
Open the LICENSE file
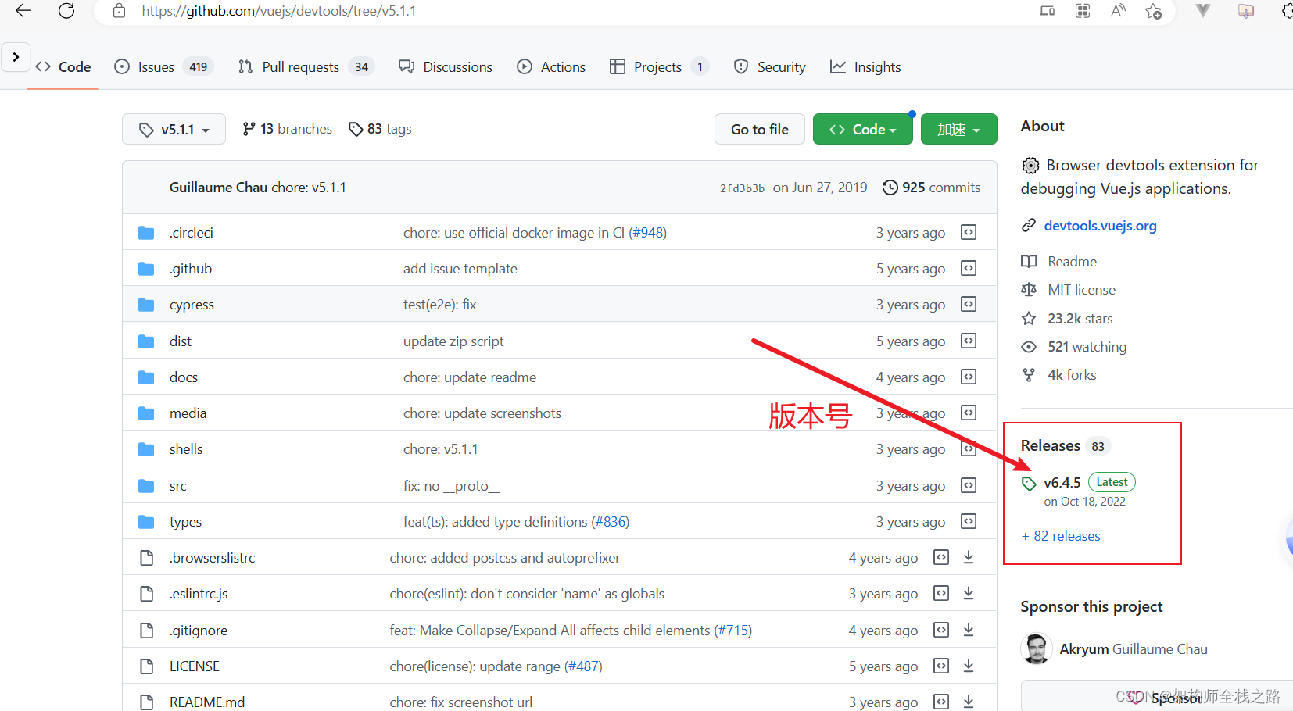tap(194, 666)
